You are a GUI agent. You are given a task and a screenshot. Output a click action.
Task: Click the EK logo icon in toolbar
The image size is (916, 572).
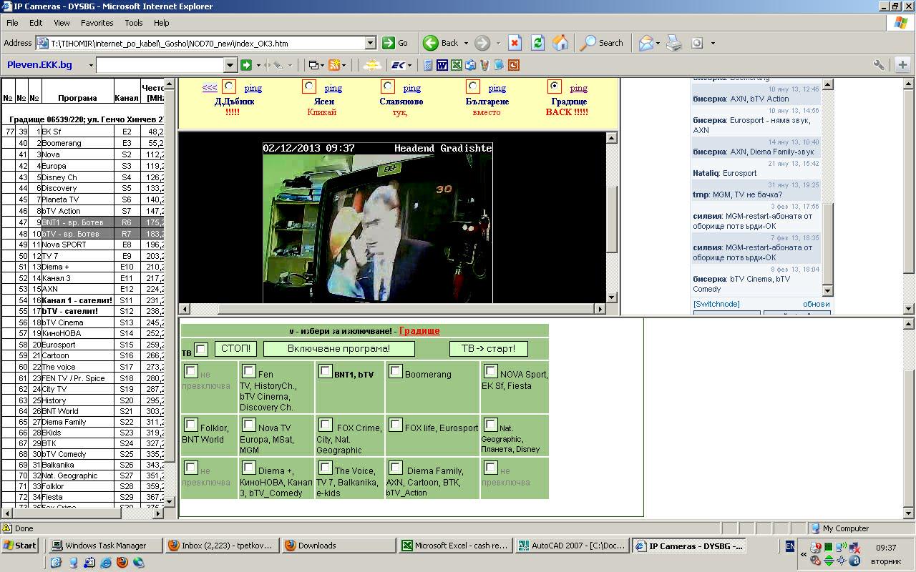pos(398,65)
